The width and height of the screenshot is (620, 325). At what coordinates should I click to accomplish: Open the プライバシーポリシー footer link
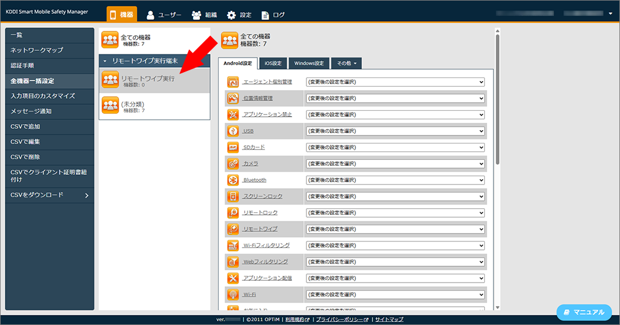342,320
